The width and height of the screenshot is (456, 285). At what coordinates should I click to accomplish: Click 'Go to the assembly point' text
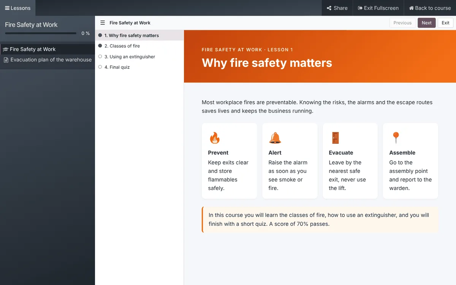coord(410,175)
